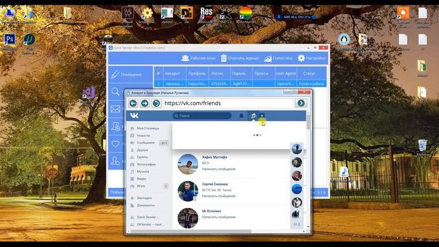Open Моя Страница in VK sidebar
Screen dimensions: 439x247
pos(148,128)
